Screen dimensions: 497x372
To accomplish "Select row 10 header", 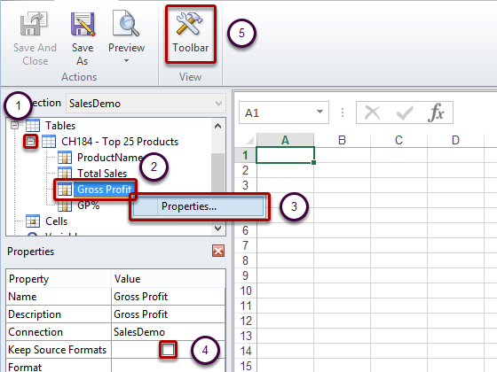I will tap(245, 291).
